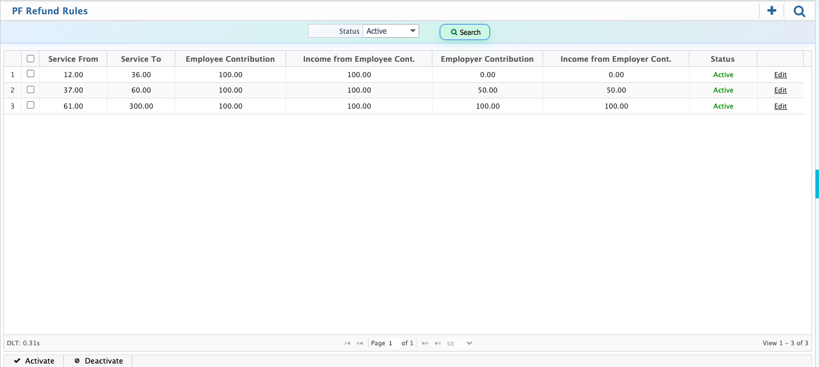Click the green Search button

(465, 32)
